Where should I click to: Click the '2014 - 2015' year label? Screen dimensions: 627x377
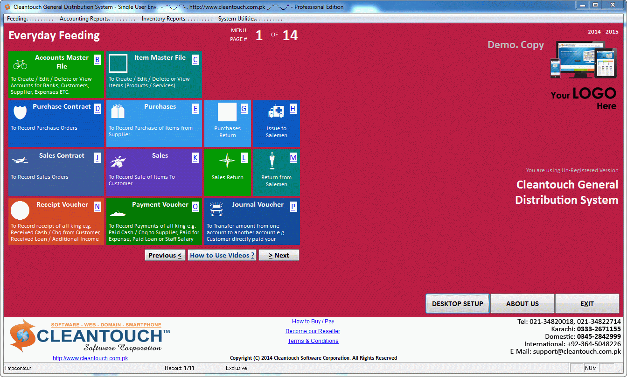(x=603, y=32)
